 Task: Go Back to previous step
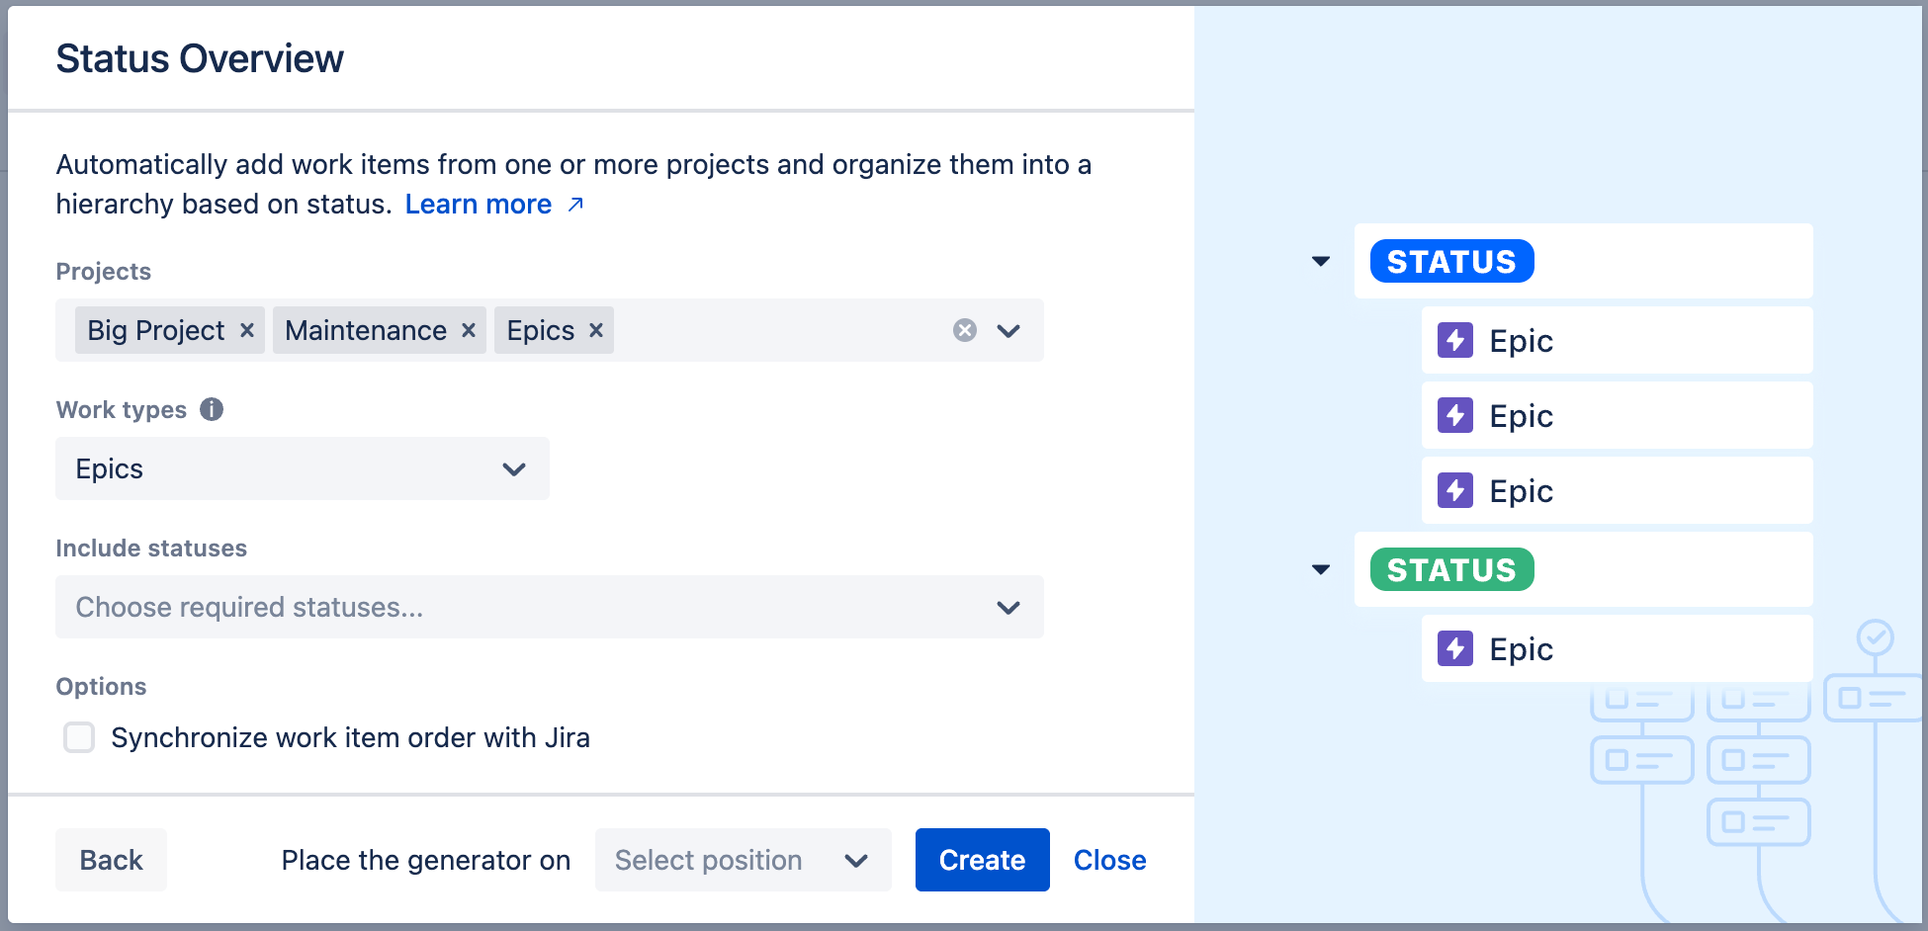click(x=111, y=860)
